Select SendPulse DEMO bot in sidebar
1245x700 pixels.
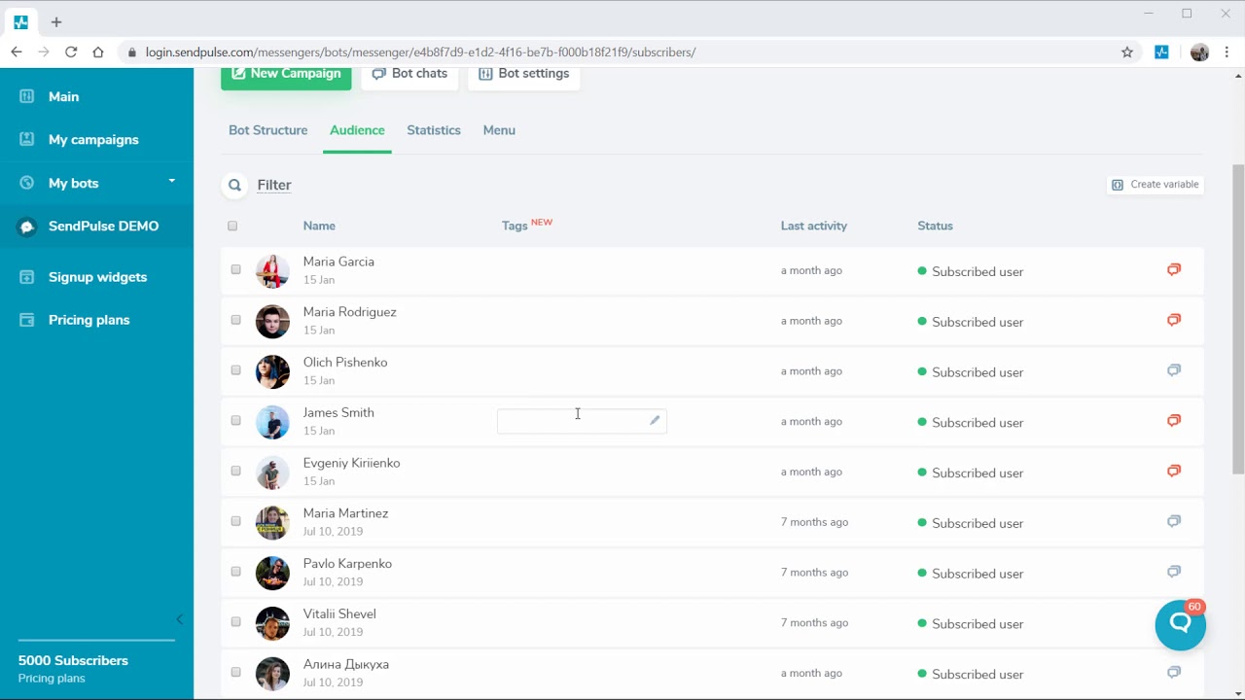97,226
